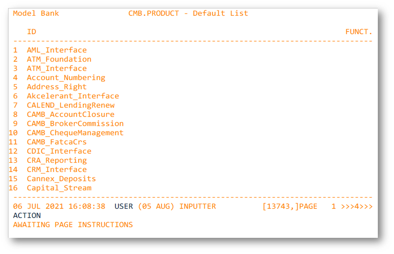
Task: Click the ID column header
Action: tap(32, 32)
